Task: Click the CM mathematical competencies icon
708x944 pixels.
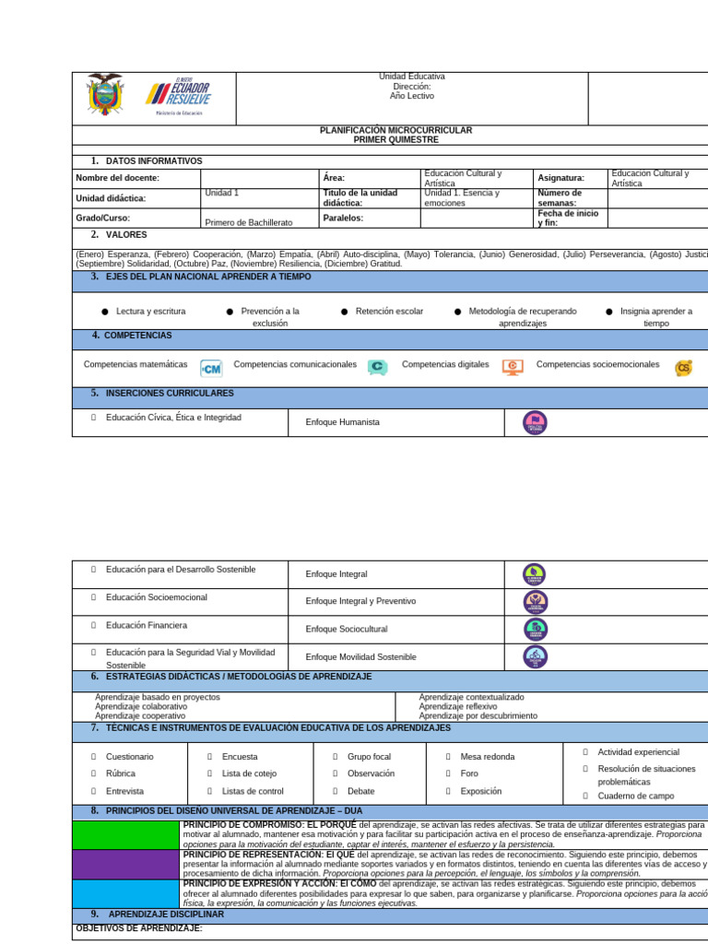Action: click(211, 369)
